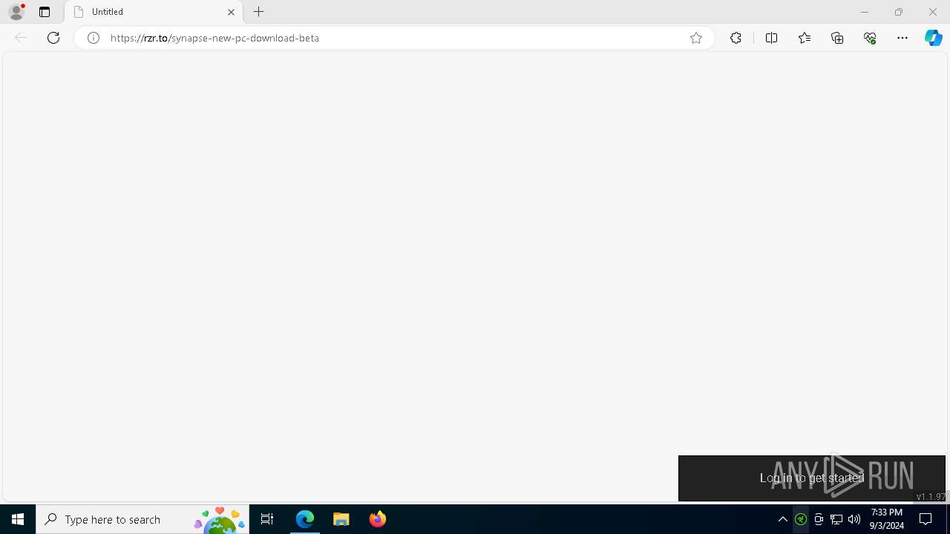Minimize the Edge window
Viewport: 950px width, 534px height.
(864, 12)
